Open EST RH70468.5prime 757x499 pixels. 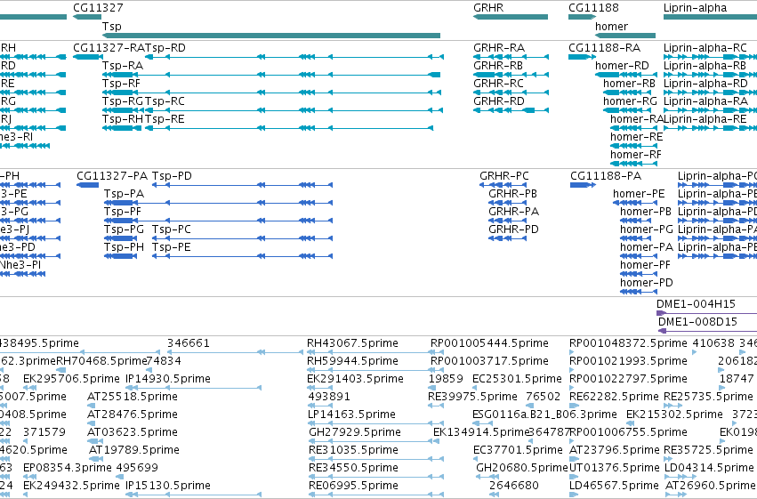pyautogui.click(x=101, y=361)
